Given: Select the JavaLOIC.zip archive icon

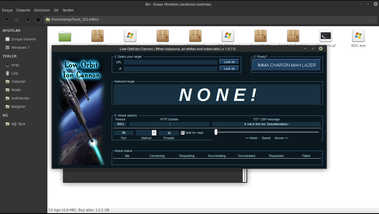Looking at the screenshot, I should point(98,36).
